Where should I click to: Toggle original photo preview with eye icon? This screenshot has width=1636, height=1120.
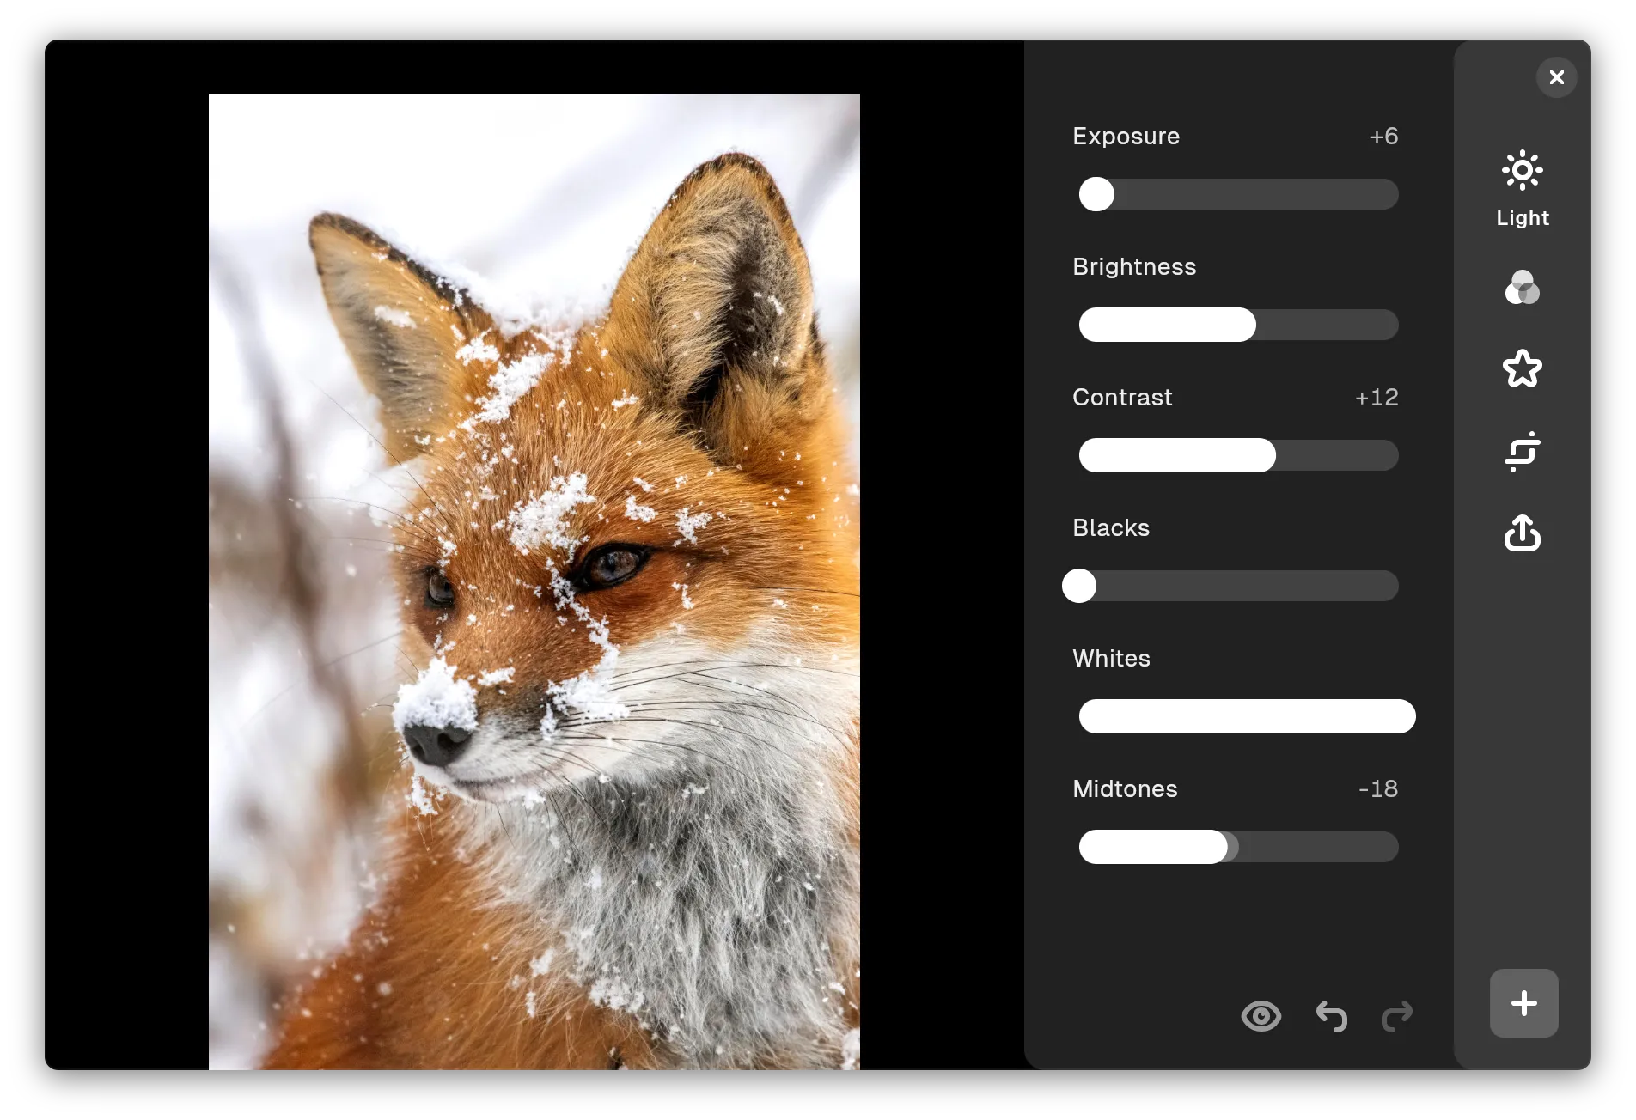point(1261,1016)
